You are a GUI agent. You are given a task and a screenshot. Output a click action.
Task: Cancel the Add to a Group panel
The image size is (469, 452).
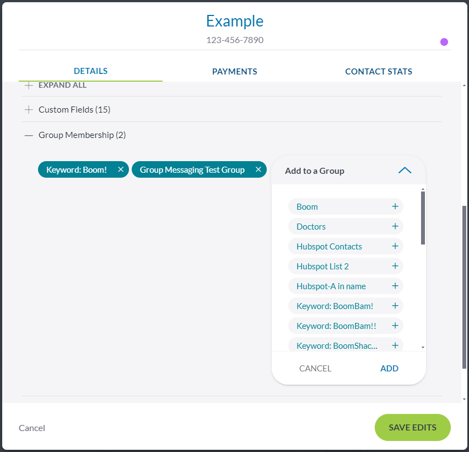pyautogui.click(x=315, y=368)
